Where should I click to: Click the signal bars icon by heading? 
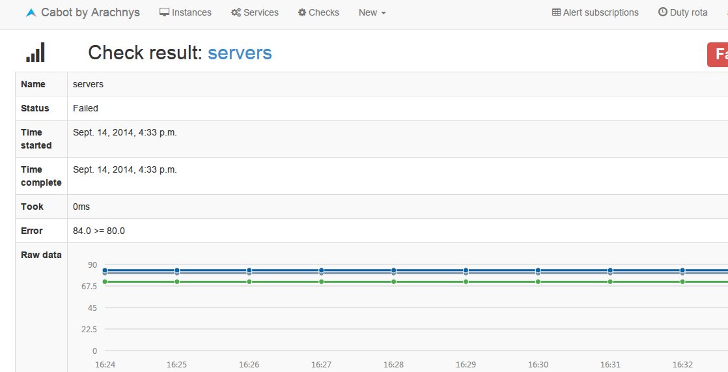(35, 53)
